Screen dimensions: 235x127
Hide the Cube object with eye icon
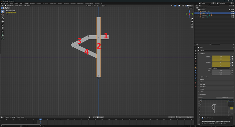231,13
